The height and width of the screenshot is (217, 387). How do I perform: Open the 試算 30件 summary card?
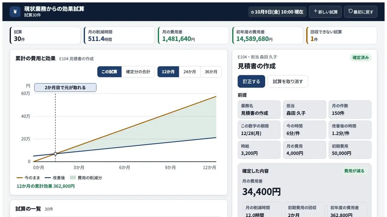[x=45, y=36]
